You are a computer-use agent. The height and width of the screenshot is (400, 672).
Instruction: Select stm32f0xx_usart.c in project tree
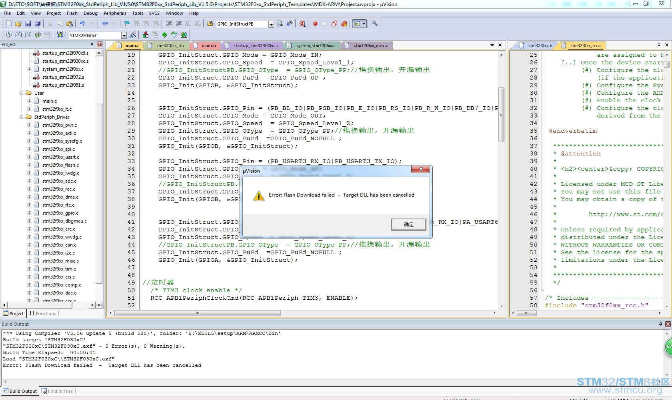click(x=61, y=157)
